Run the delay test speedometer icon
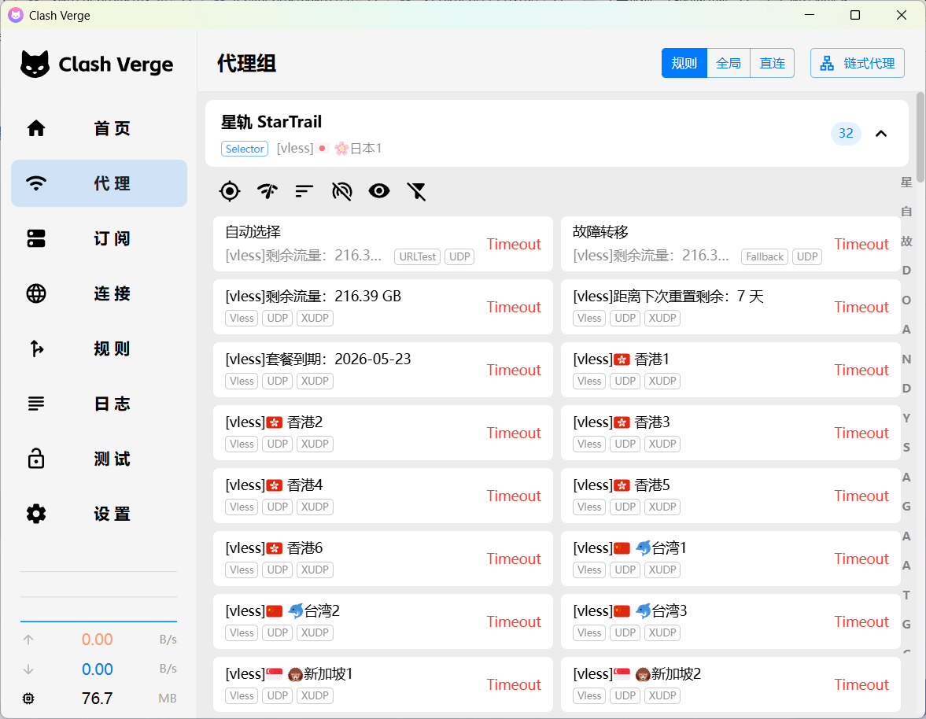 (267, 190)
